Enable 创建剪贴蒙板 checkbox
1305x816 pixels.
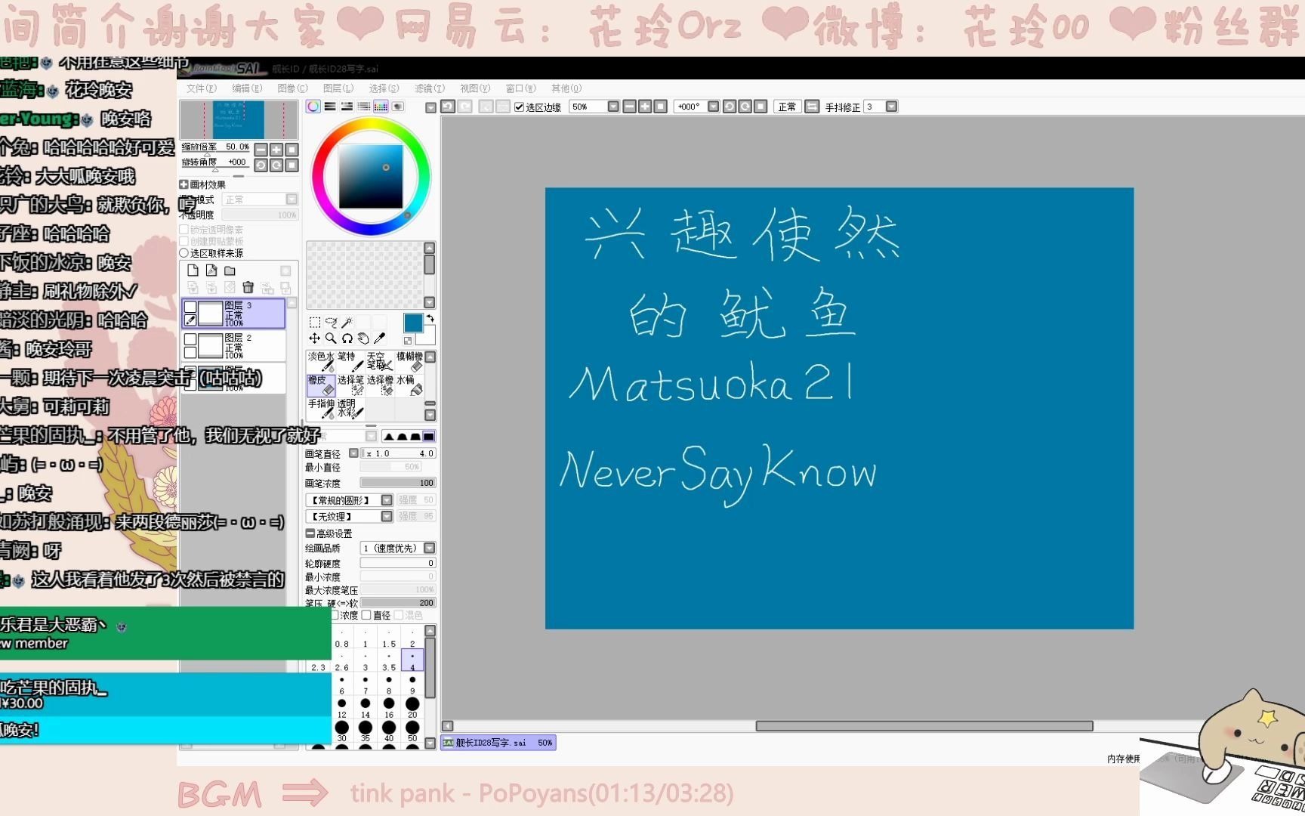[184, 241]
